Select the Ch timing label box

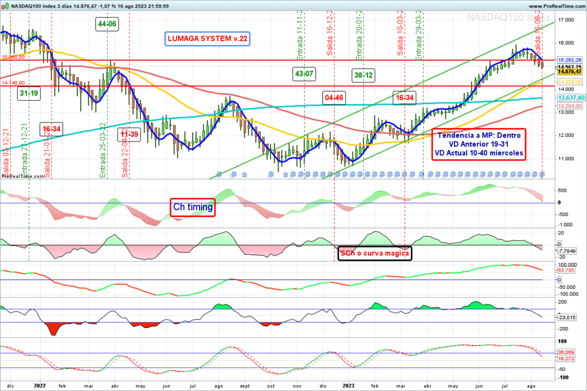tap(193, 207)
